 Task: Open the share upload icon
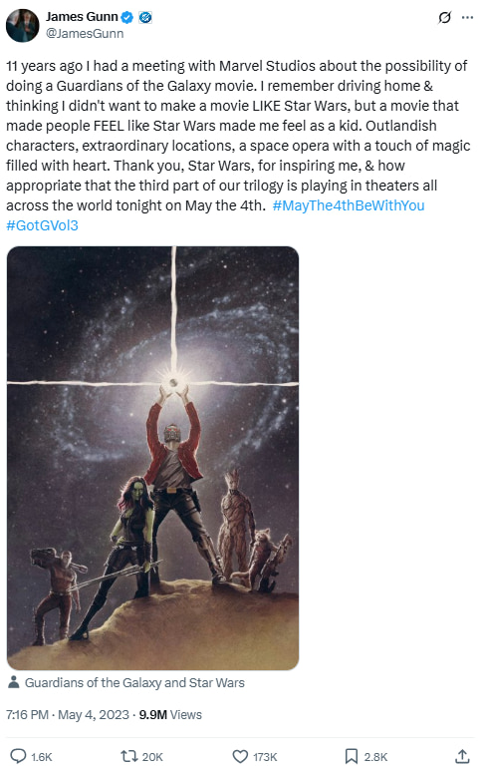[x=462, y=756]
